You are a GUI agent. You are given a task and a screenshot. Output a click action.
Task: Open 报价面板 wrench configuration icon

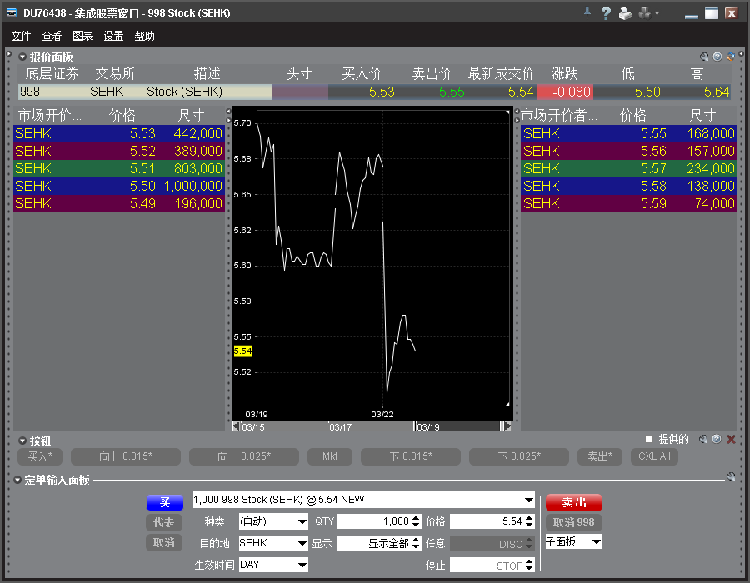[x=704, y=57]
